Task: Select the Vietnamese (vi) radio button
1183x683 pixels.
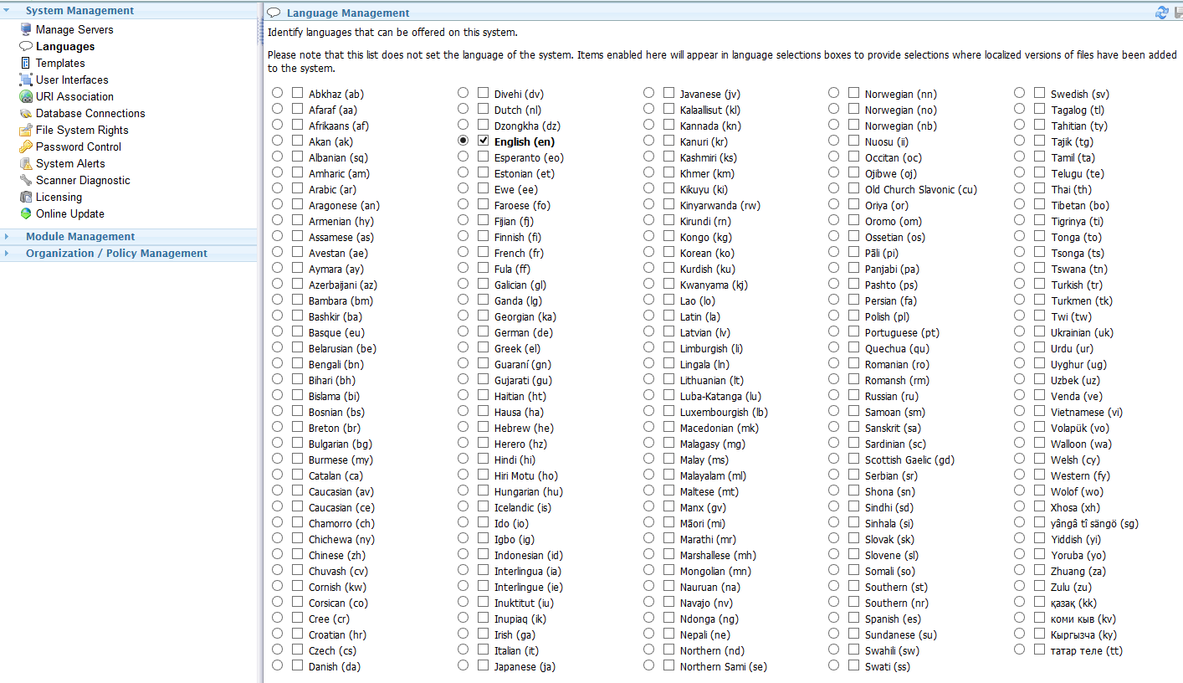Action: [1019, 411]
